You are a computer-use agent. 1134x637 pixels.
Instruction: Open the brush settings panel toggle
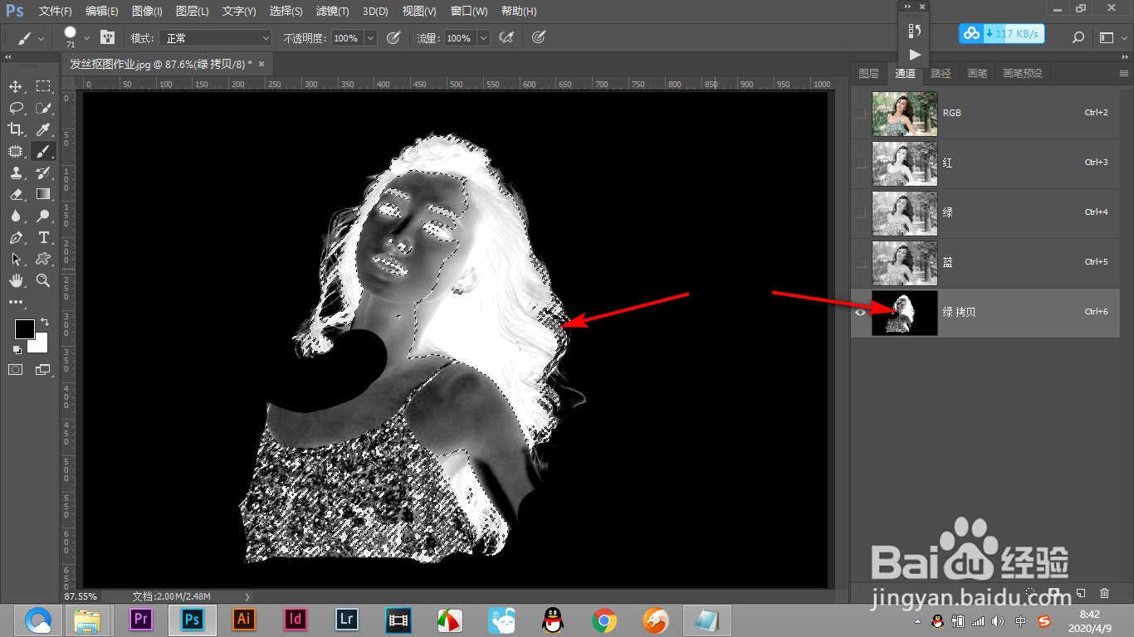[107, 37]
